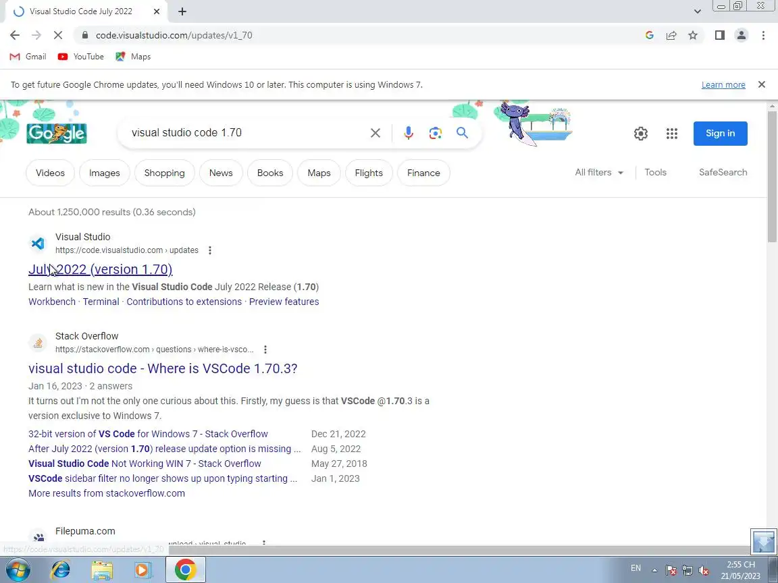Open VSCode sidebar filter question link

(163, 479)
